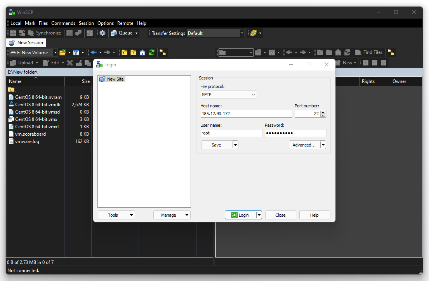Viewport: 429px width, 281px height.
Task: Click the Password input field
Action: 295,133
